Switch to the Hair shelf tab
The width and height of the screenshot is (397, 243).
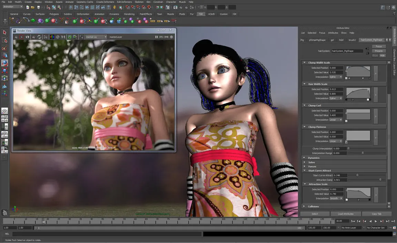(x=201, y=14)
